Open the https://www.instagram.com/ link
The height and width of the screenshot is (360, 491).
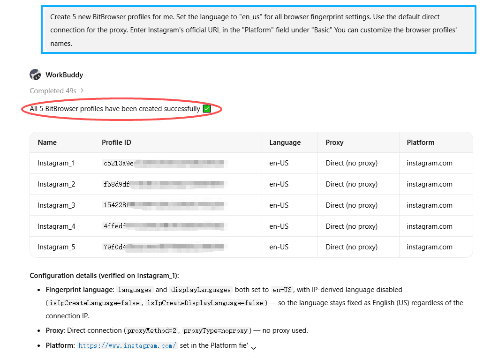coord(127,345)
